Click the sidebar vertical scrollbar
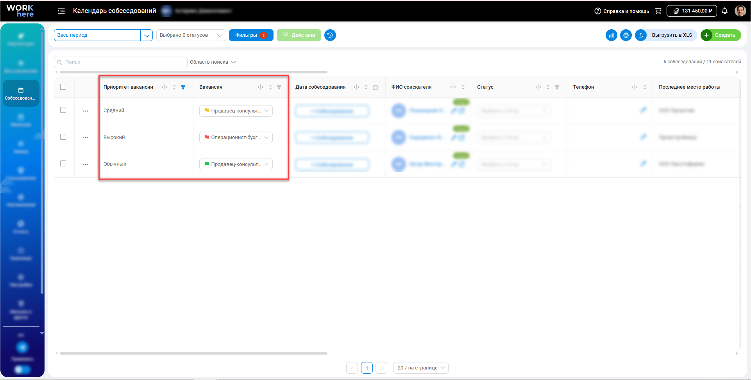 tap(42, 162)
